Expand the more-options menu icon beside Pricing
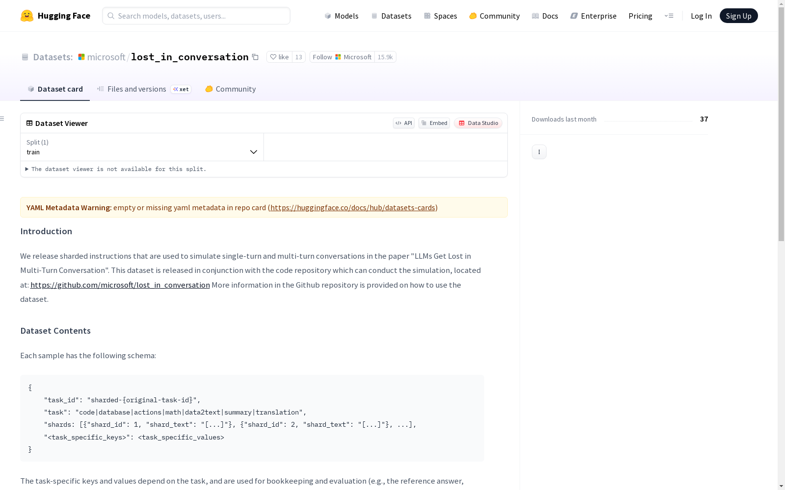The image size is (785, 490). point(669,16)
